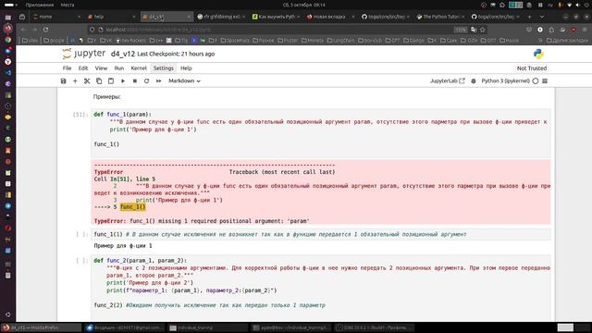Switch to The Python Tutorial tab
592x333 pixels.
click(440, 17)
